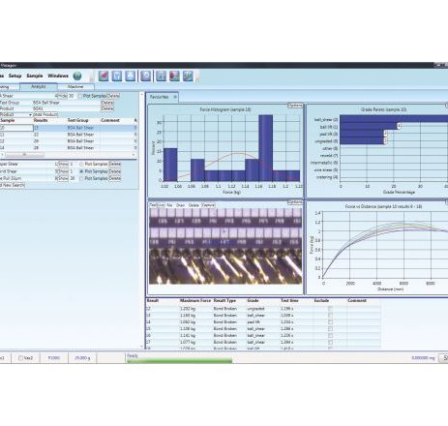Toggle Plot Samples checkbox in the Pull 10um row
The height and width of the screenshot is (426, 448).
[81, 178]
